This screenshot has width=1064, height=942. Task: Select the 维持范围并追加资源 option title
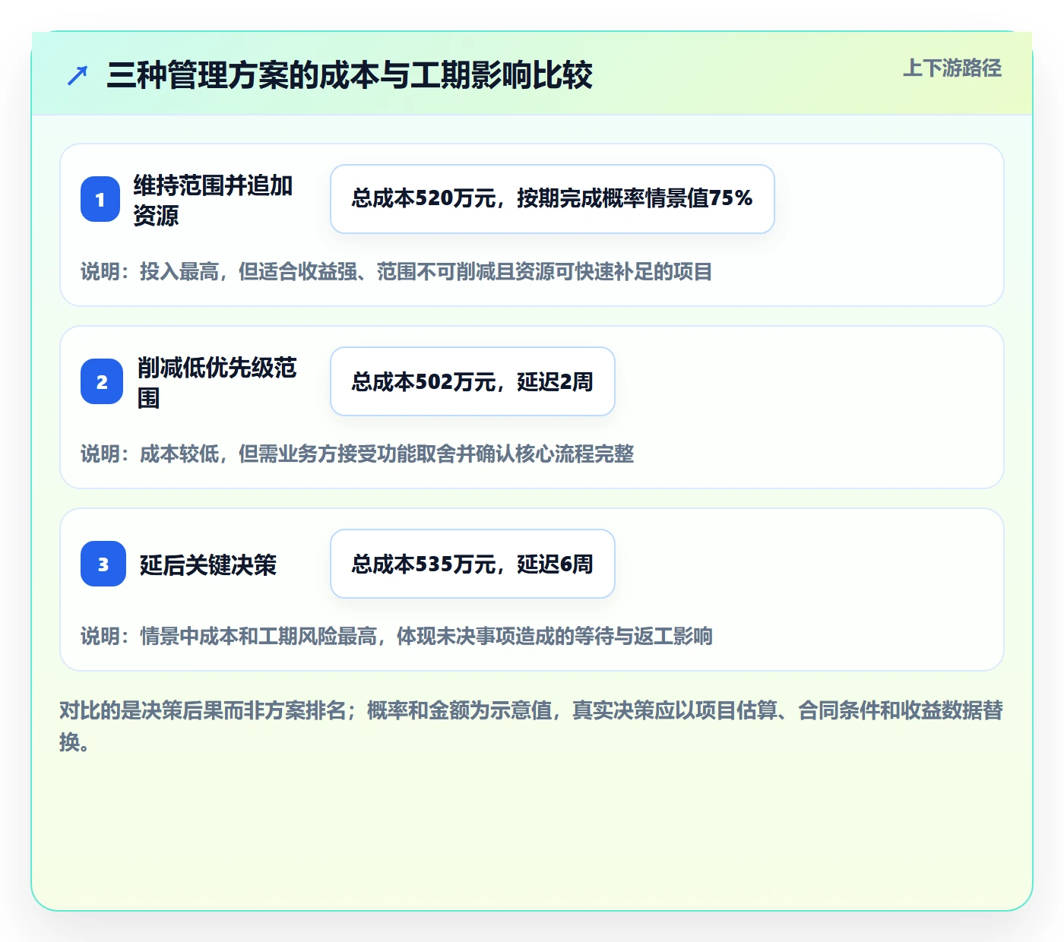coord(214,200)
